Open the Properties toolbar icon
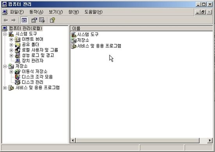The height and width of the screenshot is (152, 215). tap(34, 20)
